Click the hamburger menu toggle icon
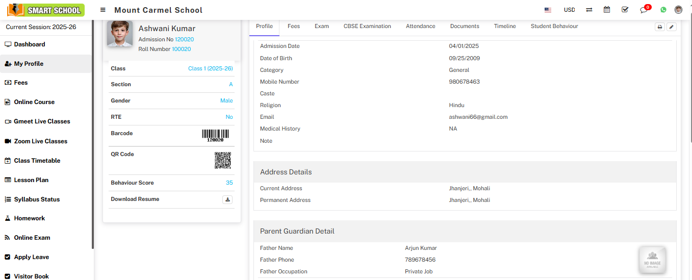Screen dimensions: 692x280 point(103,10)
